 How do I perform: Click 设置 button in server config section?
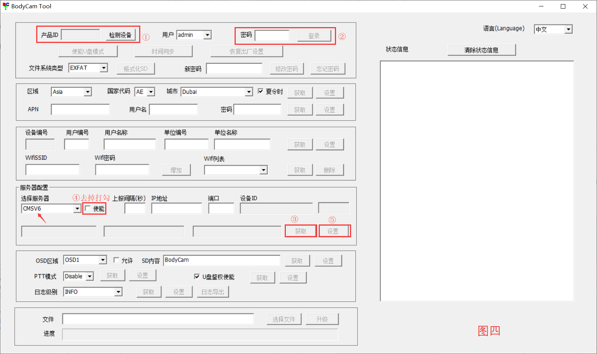[x=333, y=231]
